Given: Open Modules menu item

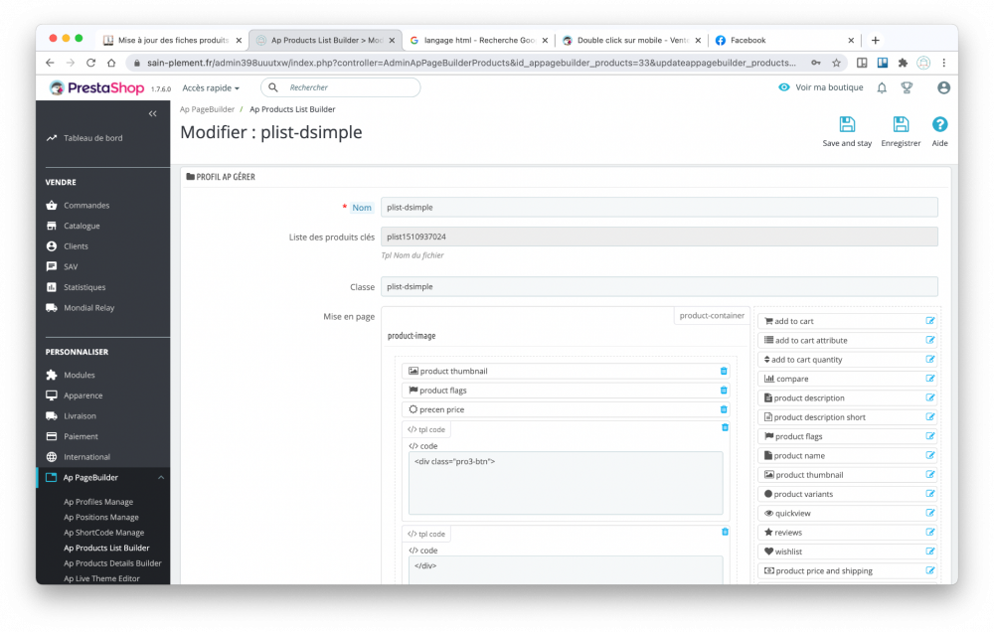Looking at the screenshot, I should tap(80, 376).
